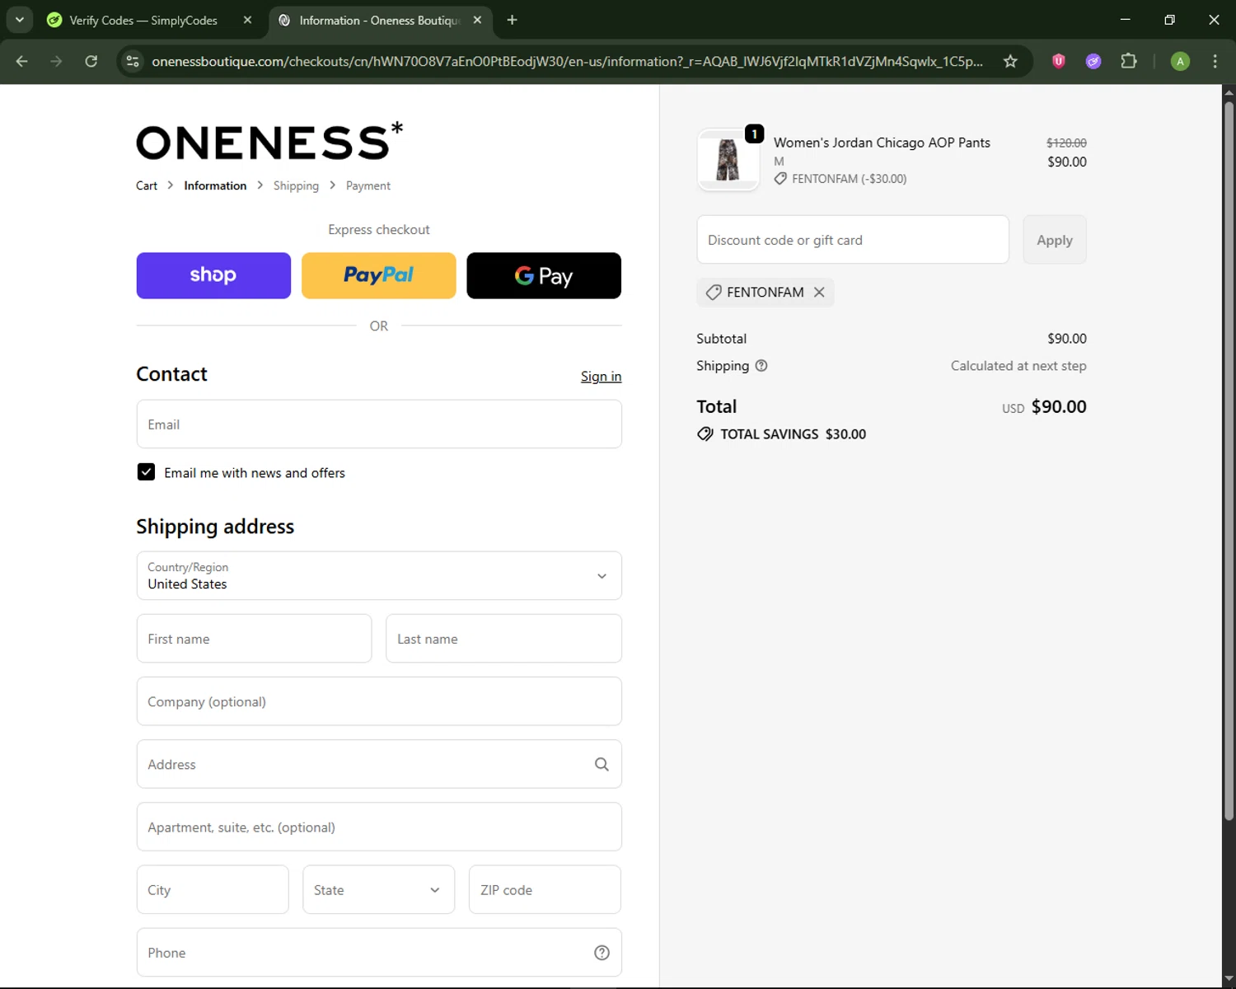The height and width of the screenshot is (989, 1236).
Task: Click the FENTONFAM (-$30.00) line under product
Action: [840, 179]
